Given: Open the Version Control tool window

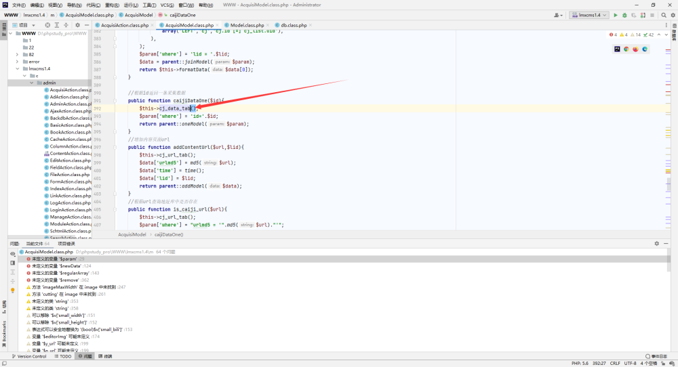Looking at the screenshot, I should 29,356.
